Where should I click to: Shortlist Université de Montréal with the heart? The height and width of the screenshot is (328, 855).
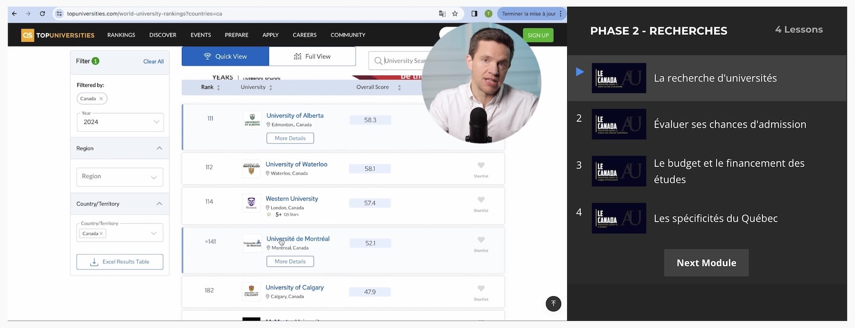481,240
